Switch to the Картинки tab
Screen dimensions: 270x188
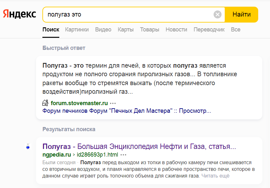click(77, 30)
